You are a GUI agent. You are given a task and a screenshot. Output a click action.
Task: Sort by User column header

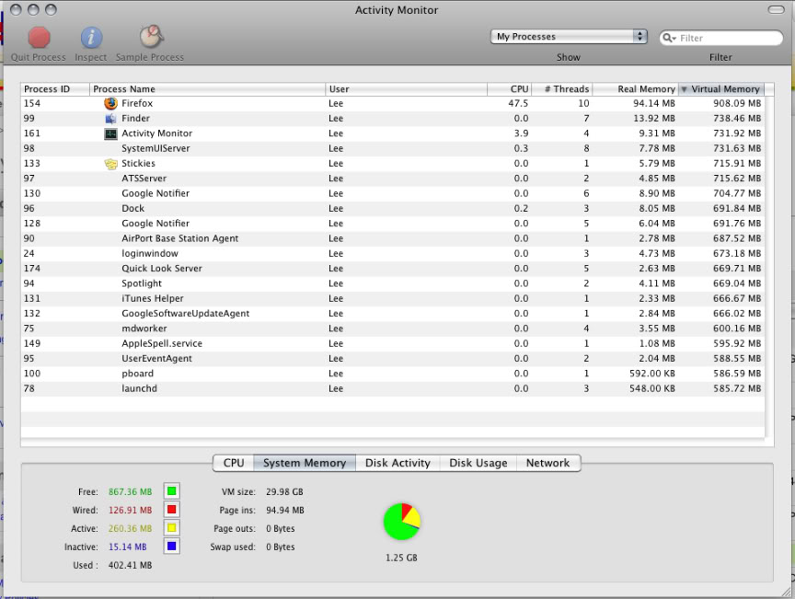pos(406,89)
